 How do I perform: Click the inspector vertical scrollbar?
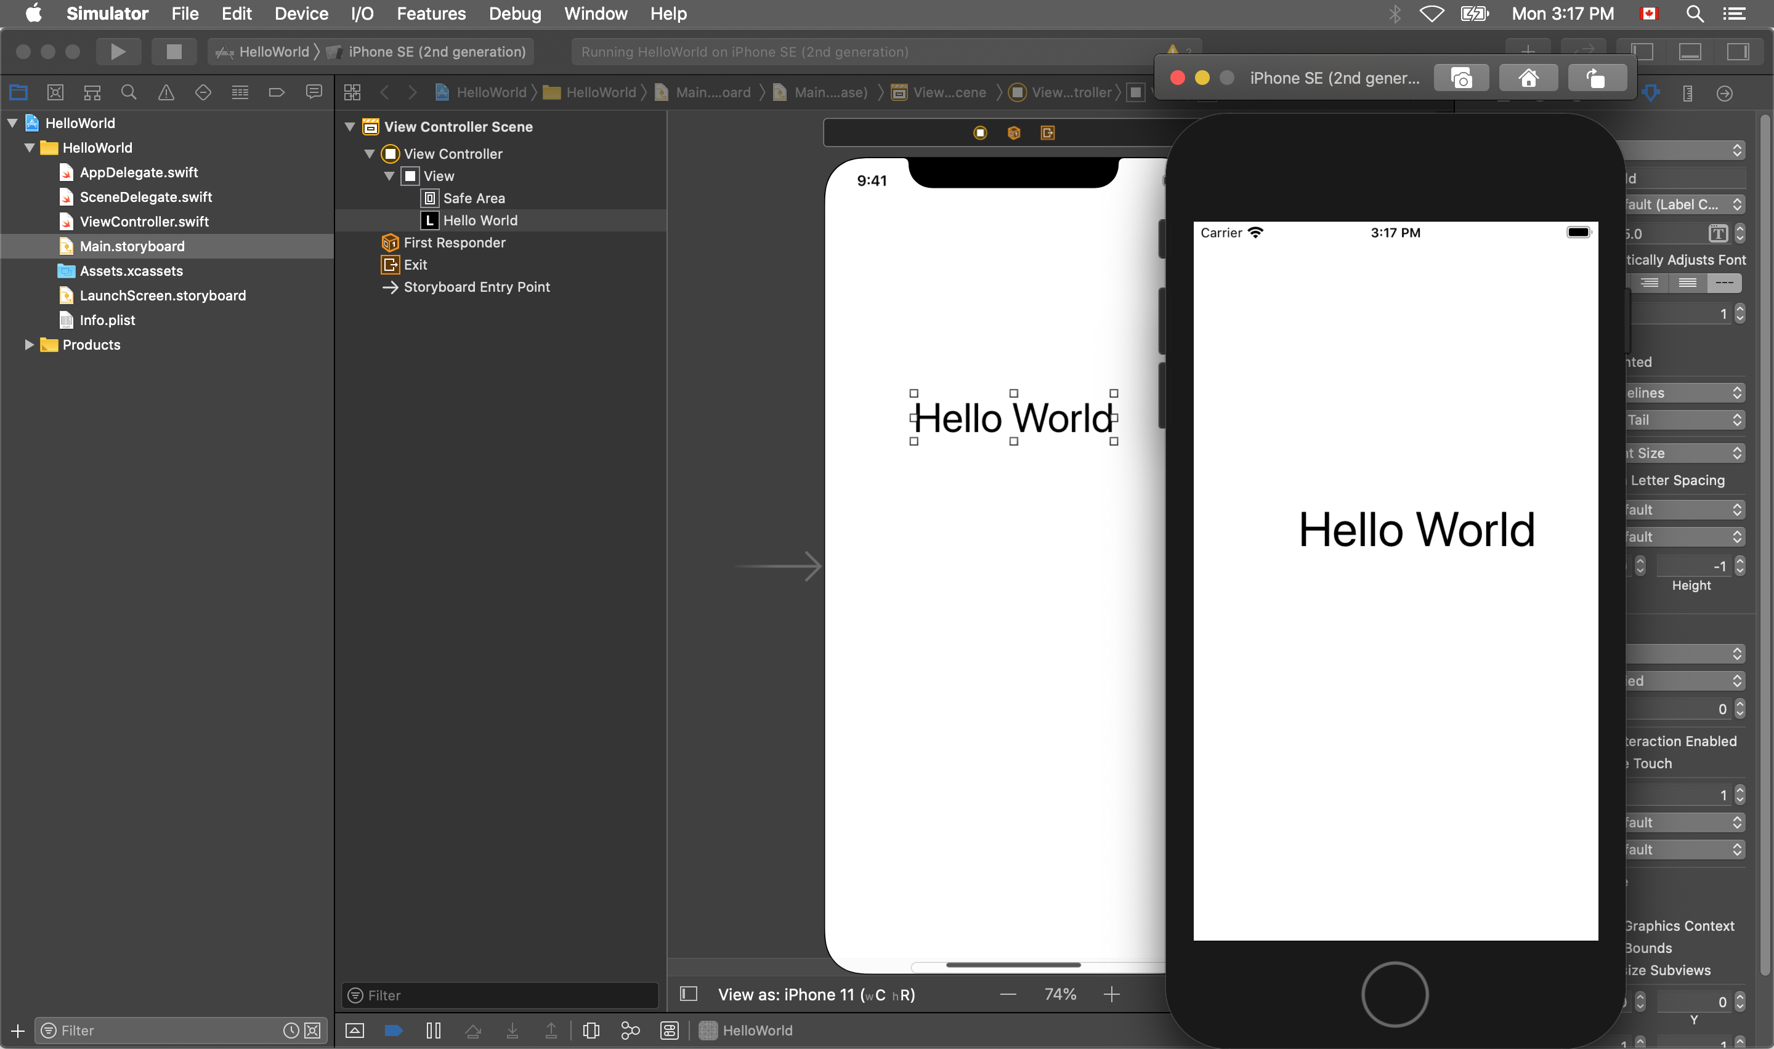pos(1765,544)
